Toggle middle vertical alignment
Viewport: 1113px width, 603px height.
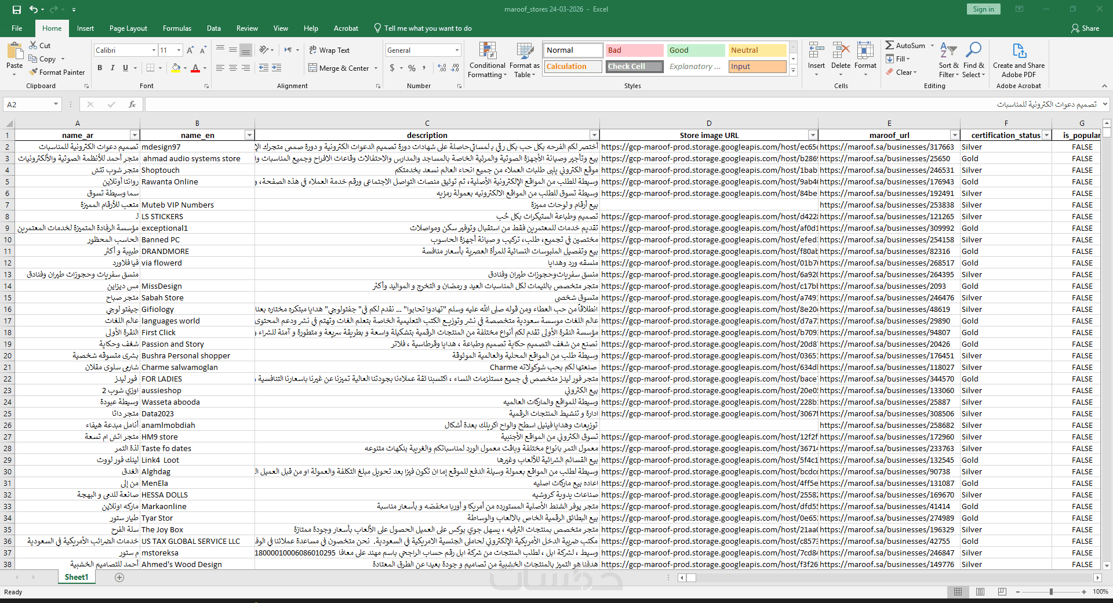(233, 50)
